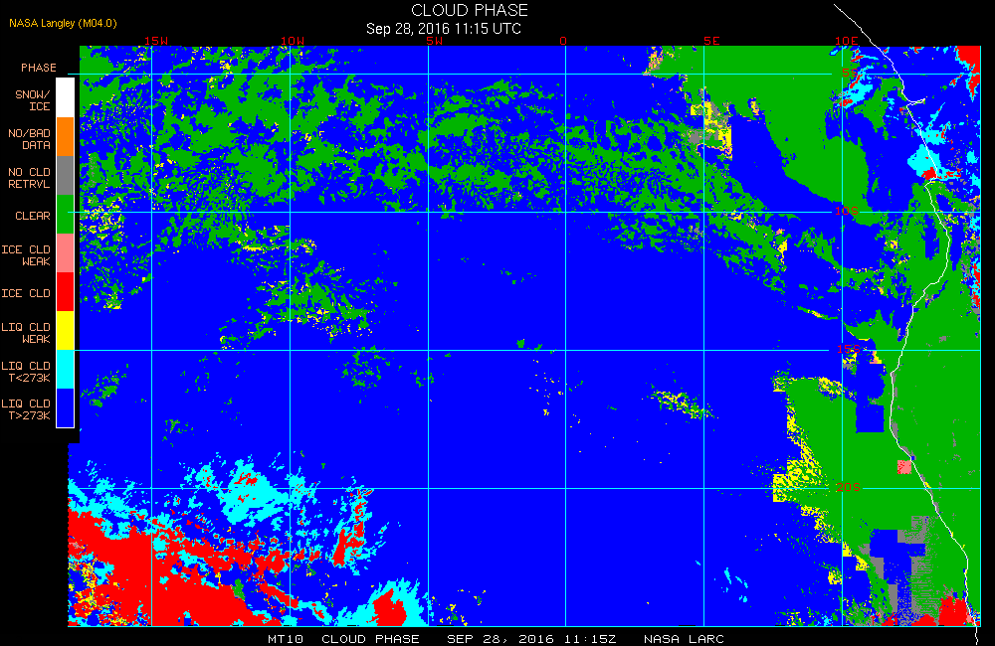Click the 10S latitude label
Screen dimensions: 995x646
[847, 211]
